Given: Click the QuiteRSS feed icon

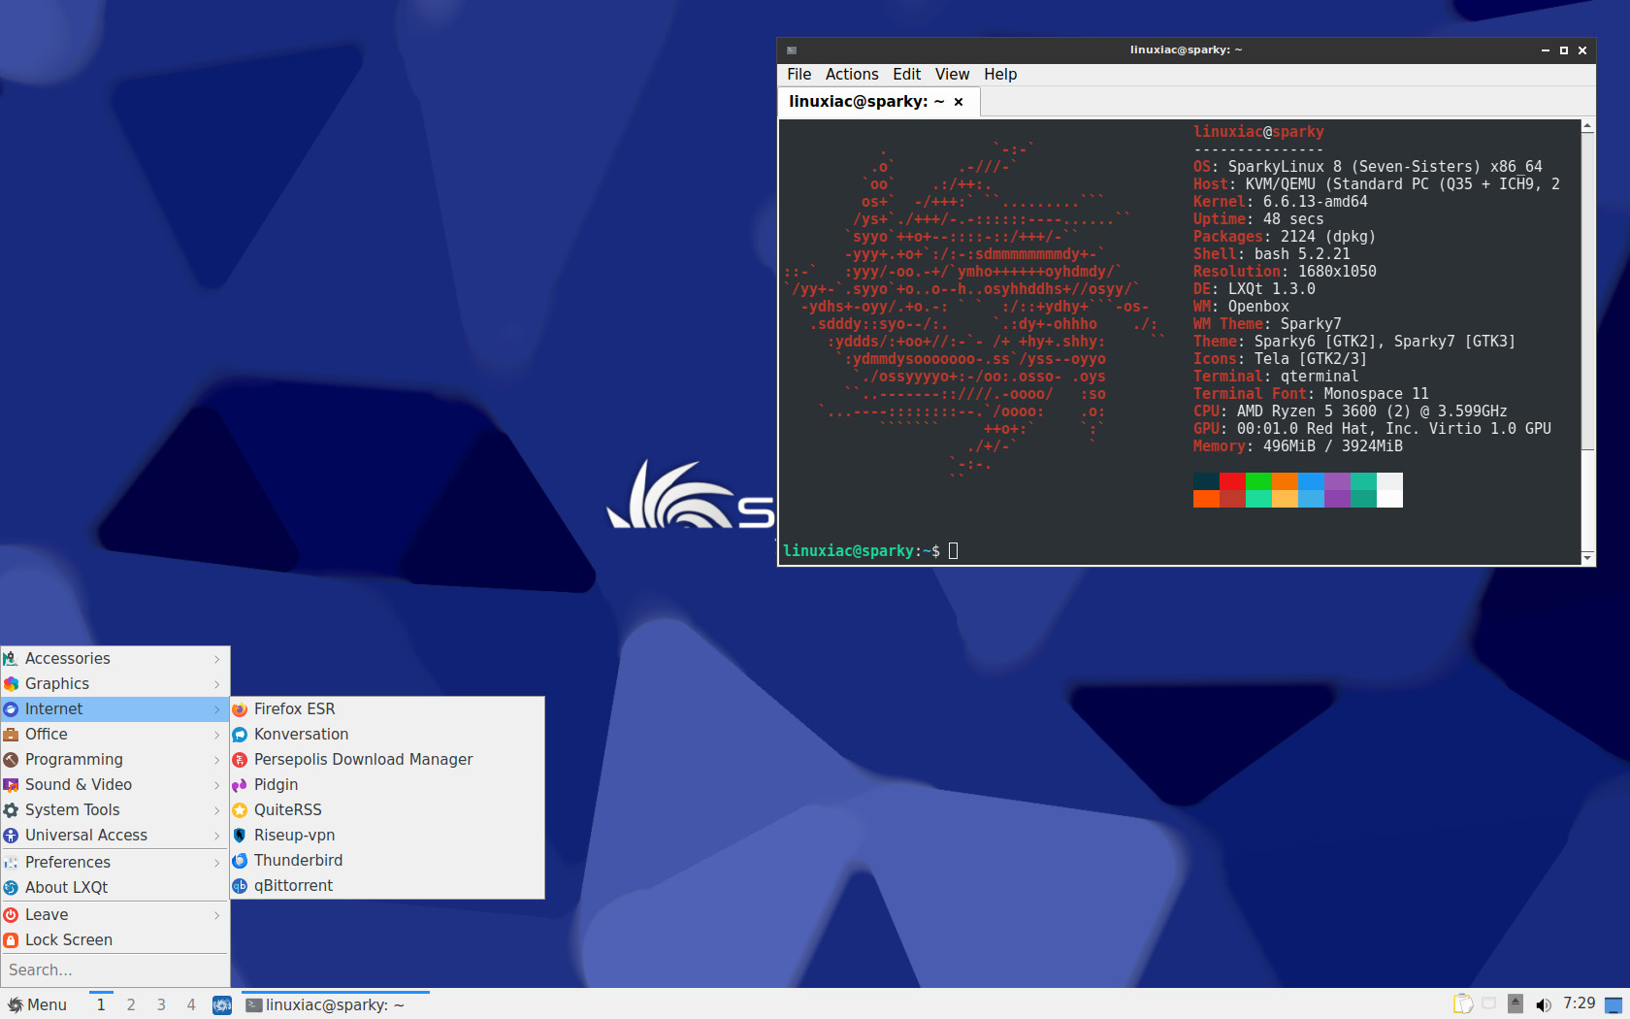Looking at the screenshot, I should tap(240, 810).
